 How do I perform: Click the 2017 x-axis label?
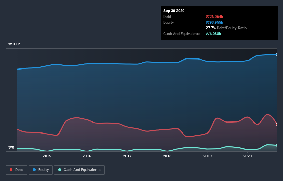(x=127, y=156)
